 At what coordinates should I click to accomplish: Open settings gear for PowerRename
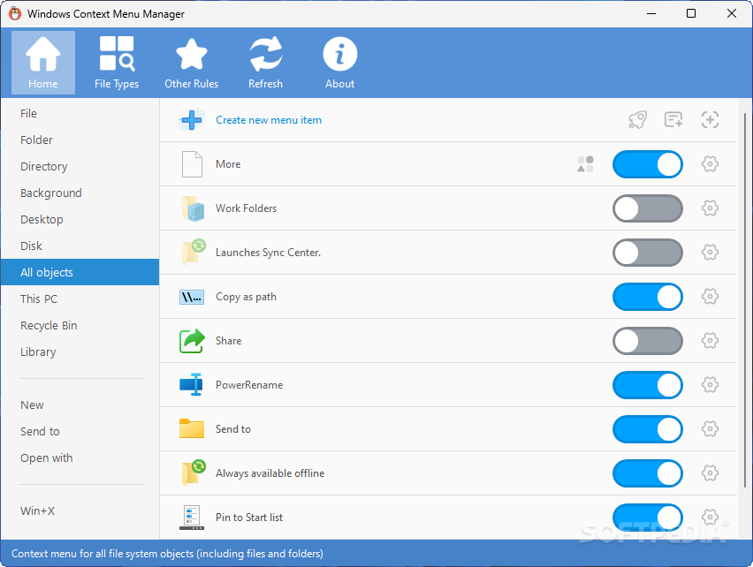(710, 385)
